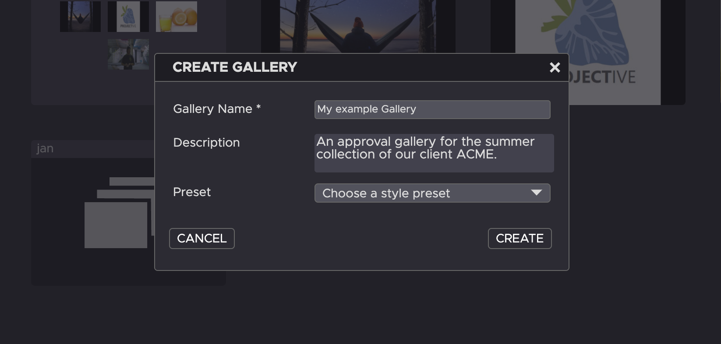Close the Create Gallery dialog with X

pos(555,67)
